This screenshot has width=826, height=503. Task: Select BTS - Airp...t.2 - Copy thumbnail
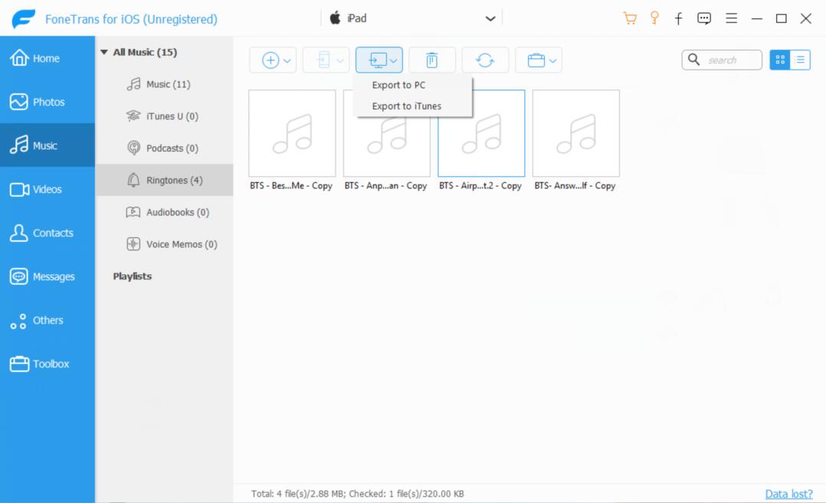[x=481, y=133]
